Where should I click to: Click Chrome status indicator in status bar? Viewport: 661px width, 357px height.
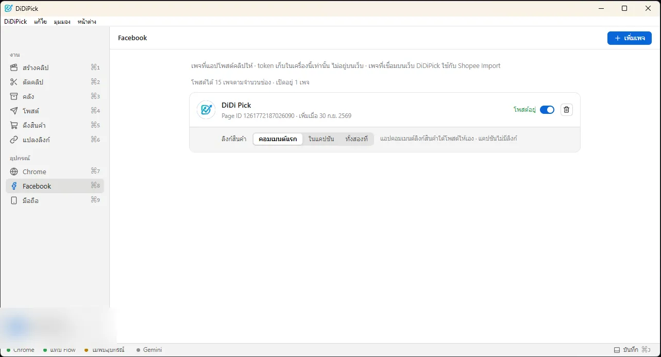click(x=21, y=350)
